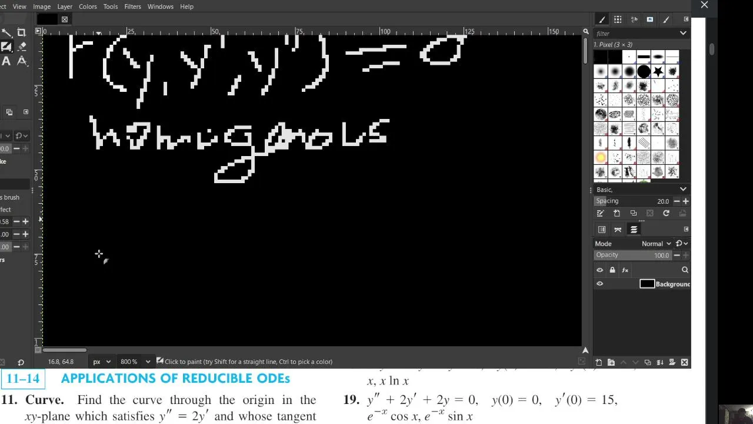Toggle layer effects fx column

(625, 270)
